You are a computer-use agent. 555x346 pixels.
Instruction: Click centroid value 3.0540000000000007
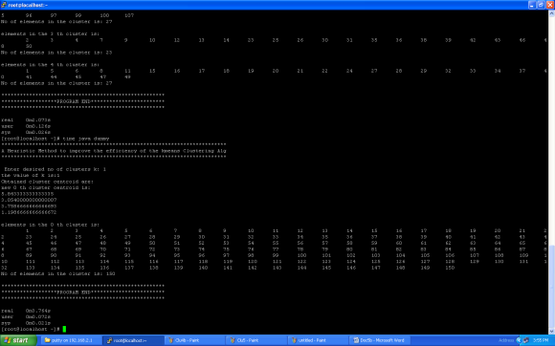(x=29, y=200)
